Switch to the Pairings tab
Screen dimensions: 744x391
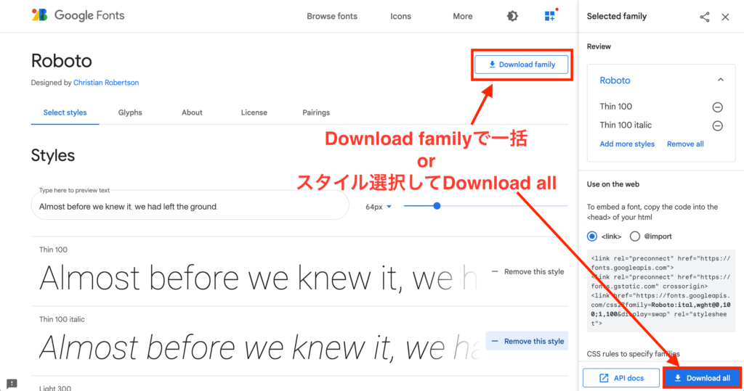coord(316,112)
